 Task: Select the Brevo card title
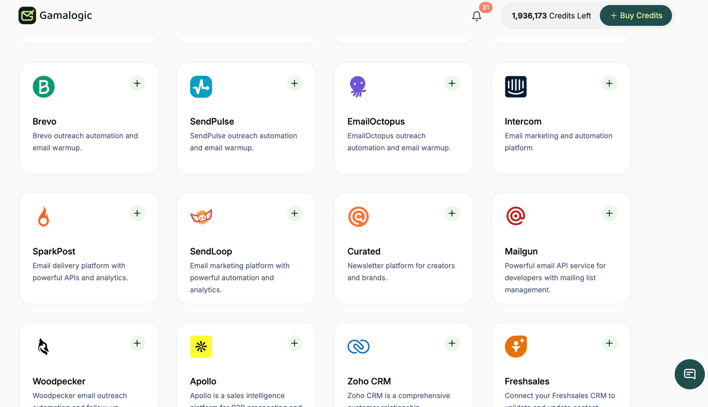pyautogui.click(x=45, y=121)
